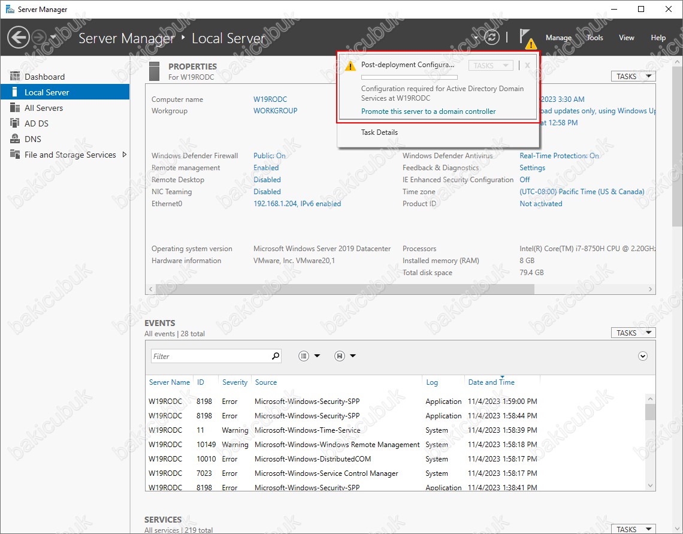683x534 pixels.
Task: Sort events by Server Name column
Action: (170, 382)
